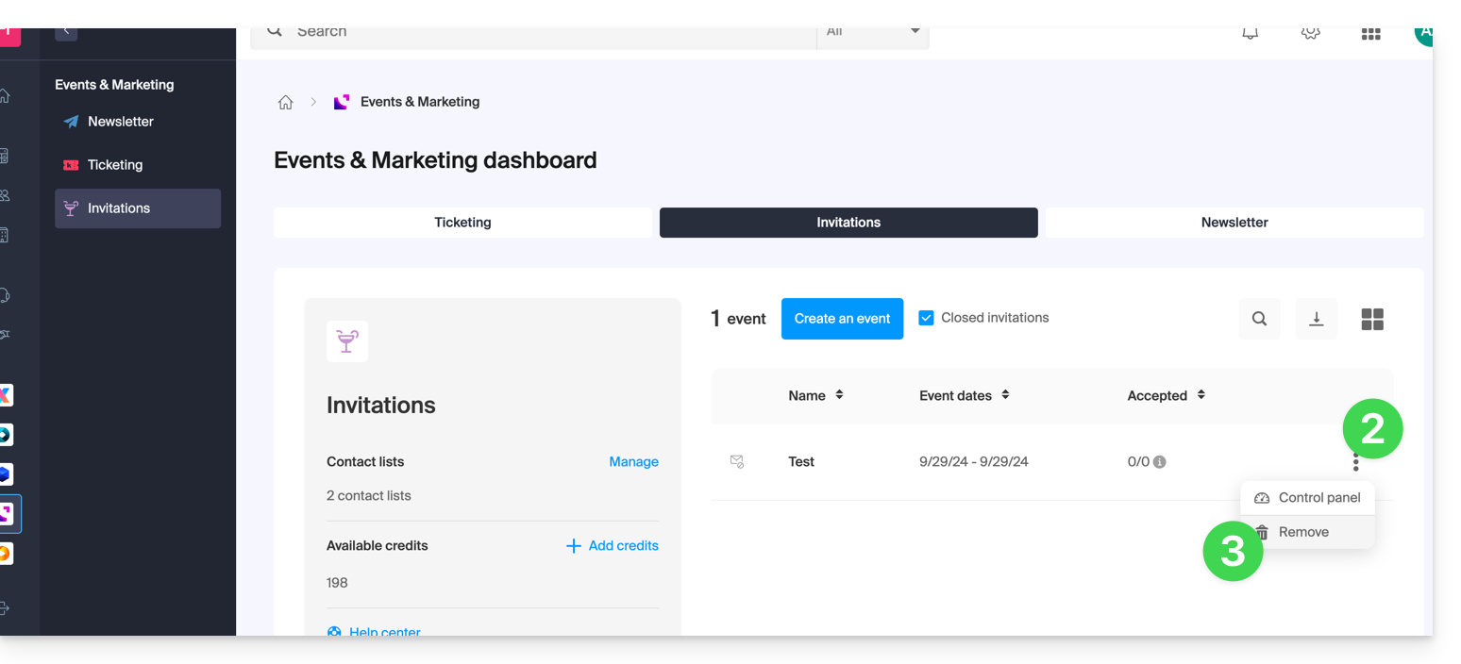Click the search magnifier icon in event list
1461x664 pixels.
pyautogui.click(x=1259, y=319)
